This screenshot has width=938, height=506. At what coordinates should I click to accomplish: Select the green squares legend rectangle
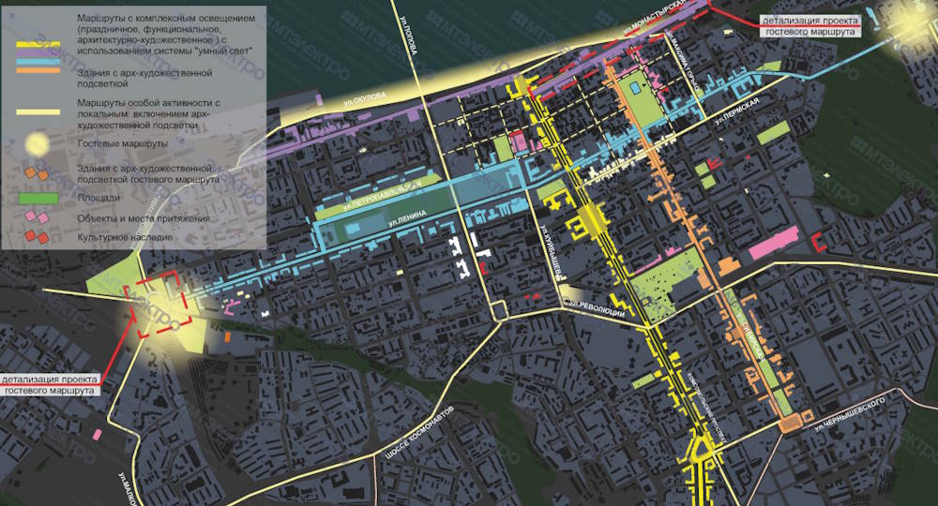39,199
